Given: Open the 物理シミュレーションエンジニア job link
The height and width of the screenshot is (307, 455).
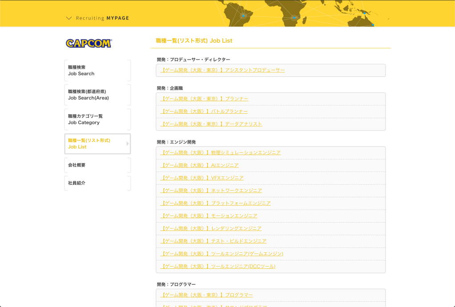Looking at the screenshot, I should click(x=221, y=152).
